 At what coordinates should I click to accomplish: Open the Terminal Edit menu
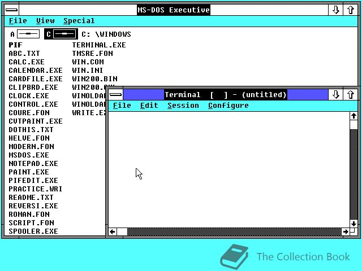point(149,106)
